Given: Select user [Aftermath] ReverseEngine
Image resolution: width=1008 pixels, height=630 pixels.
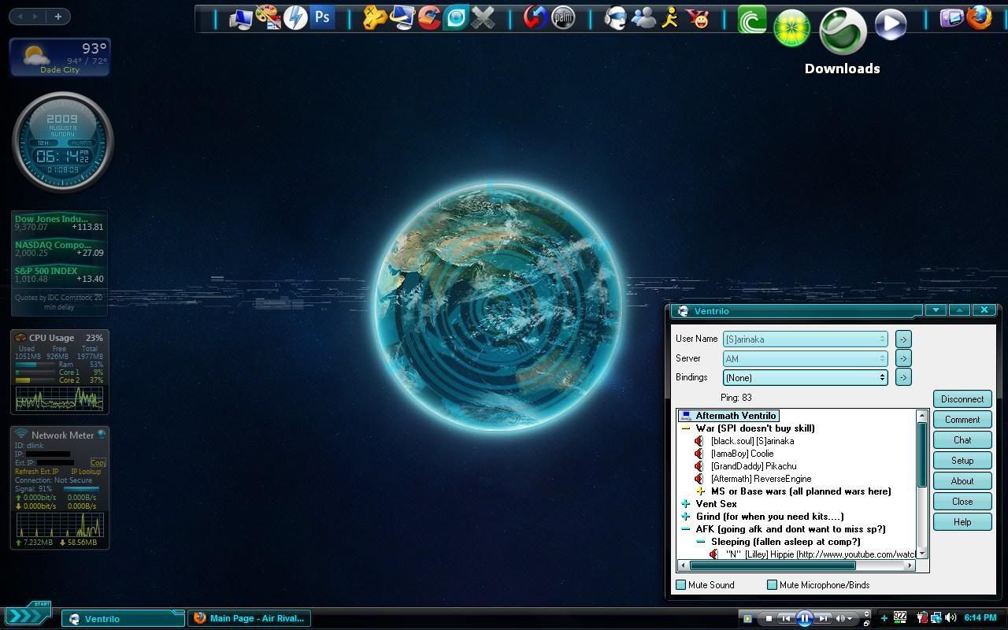Looking at the screenshot, I should click(x=761, y=479).
